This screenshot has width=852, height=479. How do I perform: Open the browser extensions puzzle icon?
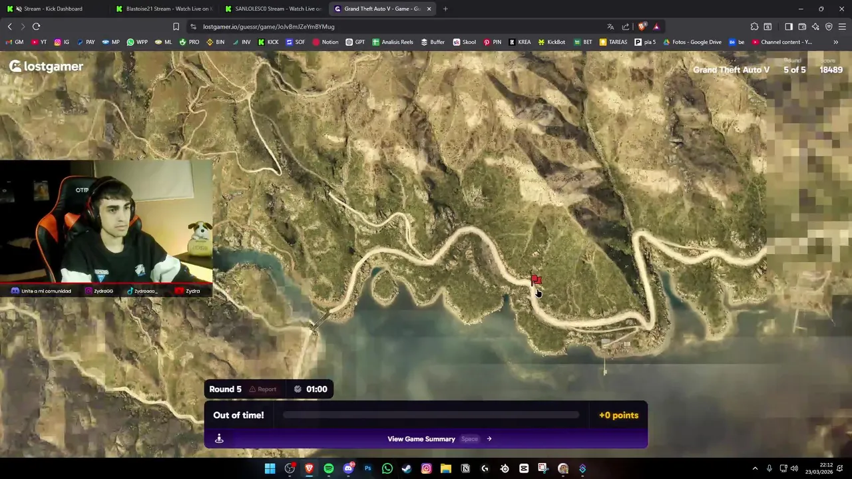pyautogui.click(x=754, y=27)
